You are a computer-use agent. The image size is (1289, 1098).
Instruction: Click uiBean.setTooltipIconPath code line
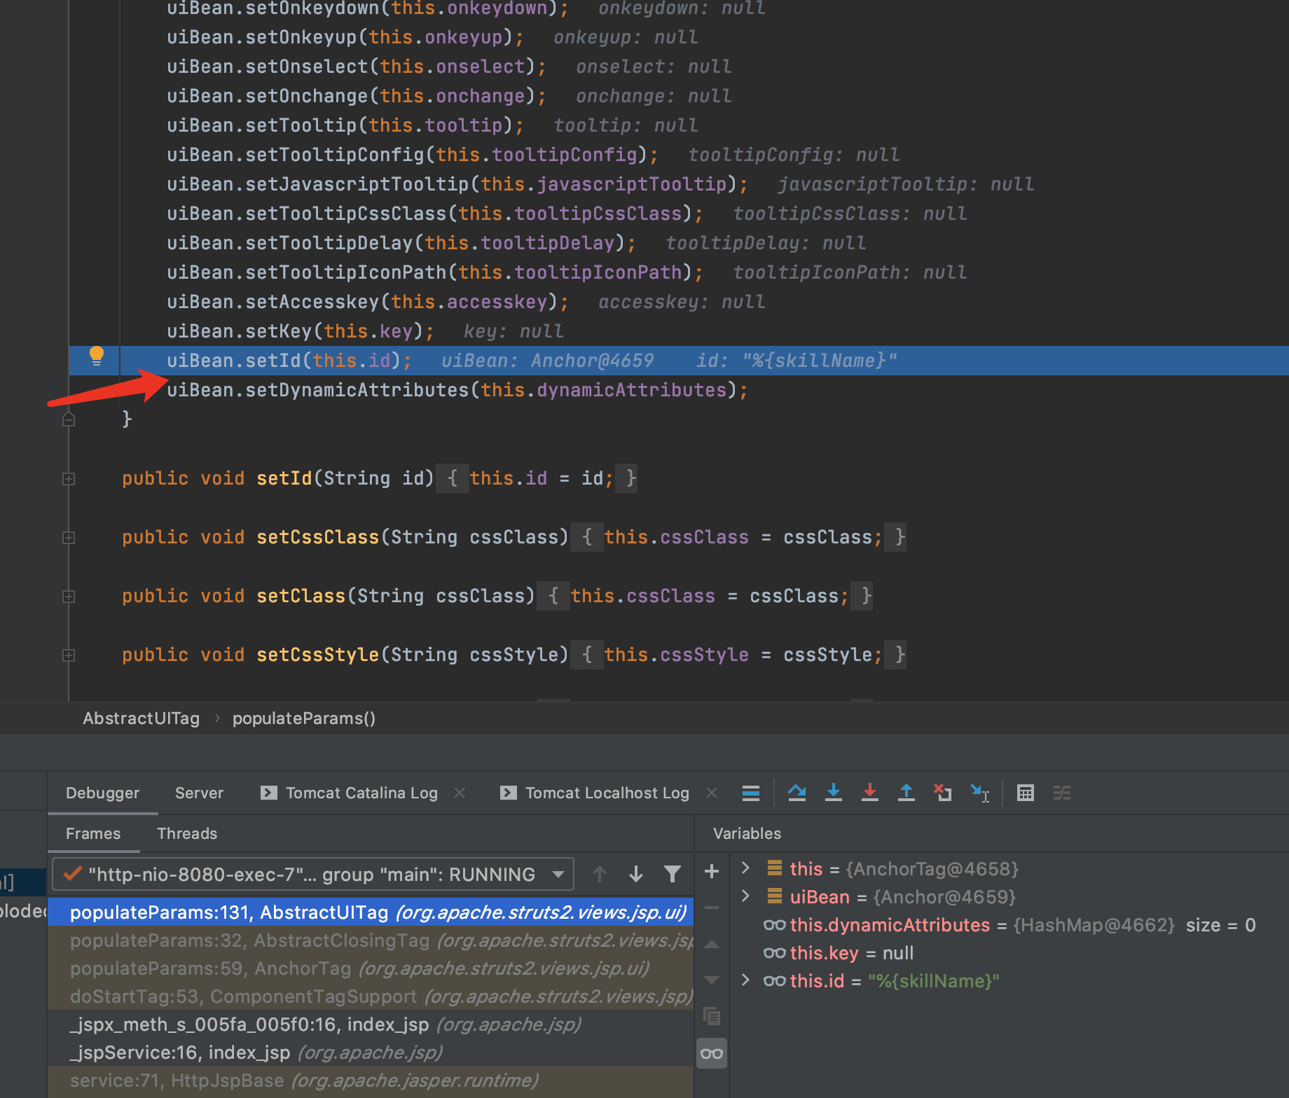click(x=435, y=272)
